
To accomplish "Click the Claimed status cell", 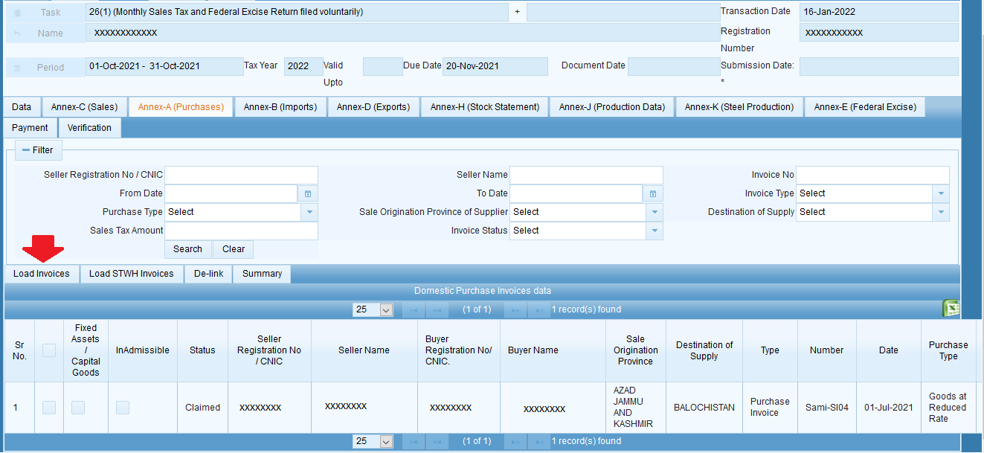I will tap(202, 408).
